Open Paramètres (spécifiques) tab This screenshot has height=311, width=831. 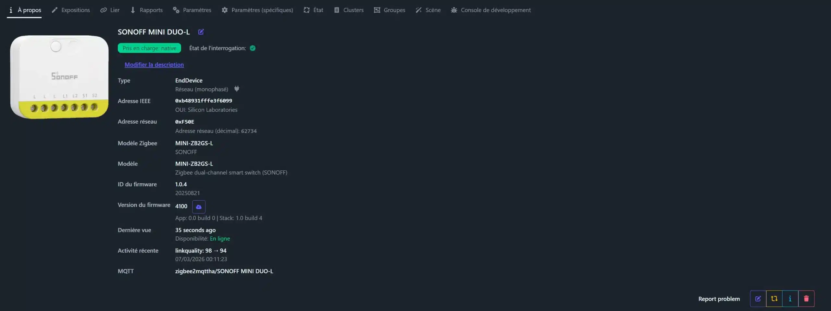(x=257, y=10)
